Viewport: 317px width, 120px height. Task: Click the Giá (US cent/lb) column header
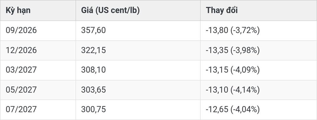click(110, 10)
